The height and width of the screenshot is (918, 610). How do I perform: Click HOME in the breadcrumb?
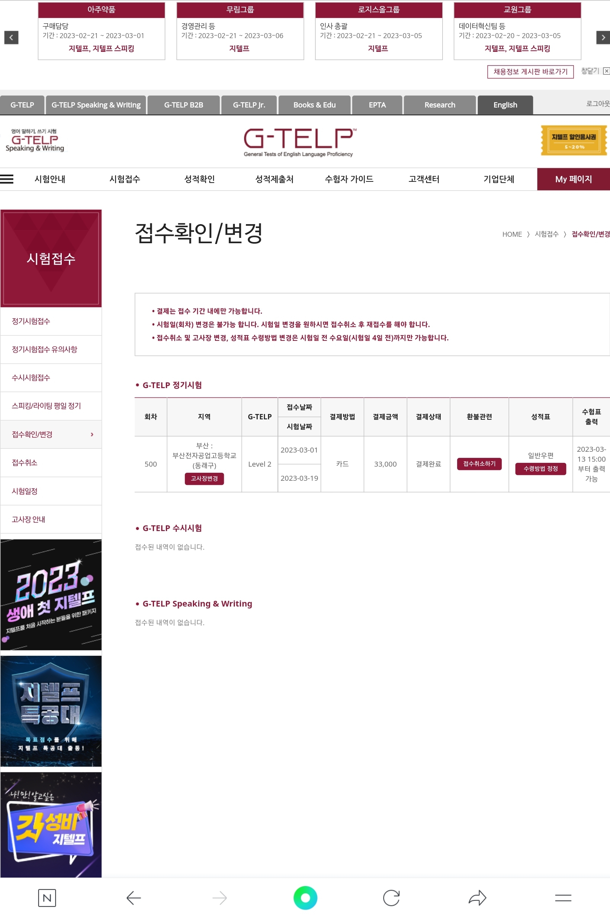(x=512, y=234)
